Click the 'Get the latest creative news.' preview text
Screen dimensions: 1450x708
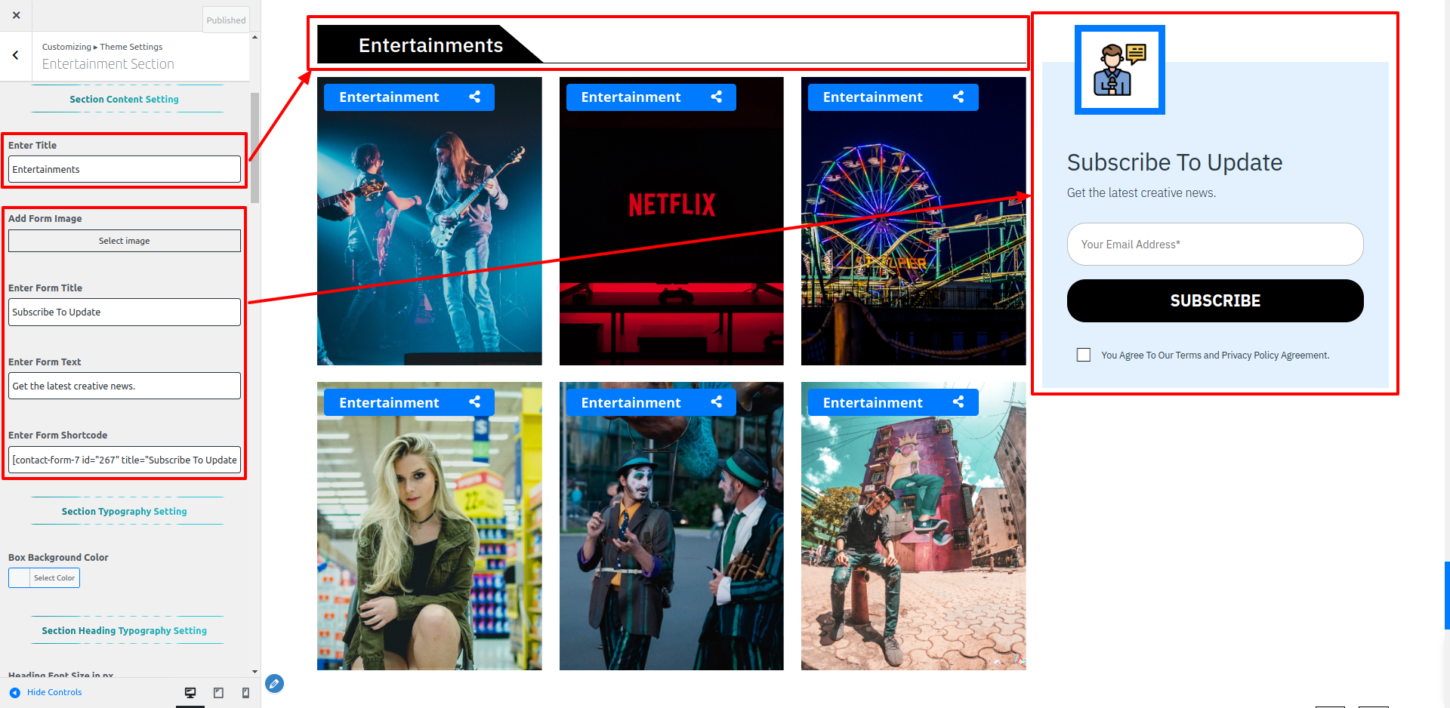[x=1141, y=192]
